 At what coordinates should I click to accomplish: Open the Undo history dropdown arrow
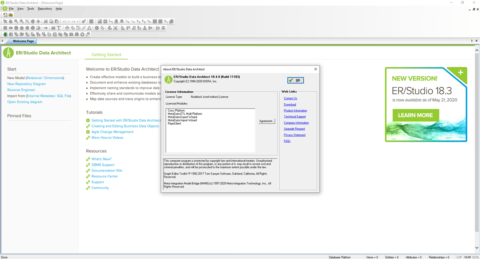coord(69,21)
